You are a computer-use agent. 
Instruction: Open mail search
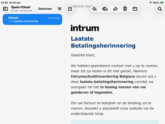click(160, 9)
